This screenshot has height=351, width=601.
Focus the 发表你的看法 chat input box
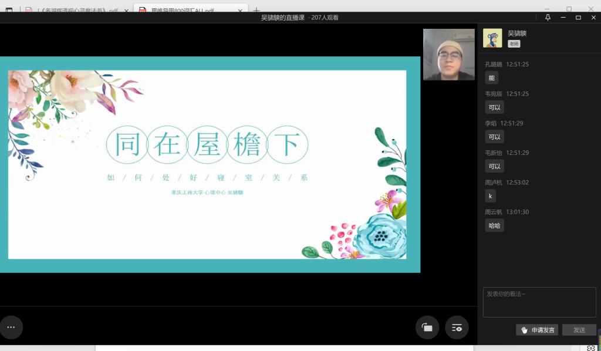coord(539,302)
